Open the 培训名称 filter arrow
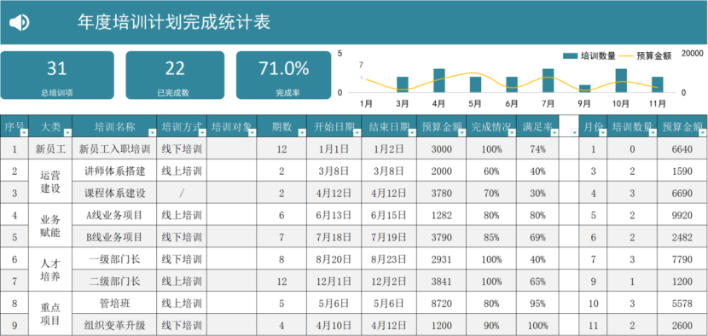 152,132
